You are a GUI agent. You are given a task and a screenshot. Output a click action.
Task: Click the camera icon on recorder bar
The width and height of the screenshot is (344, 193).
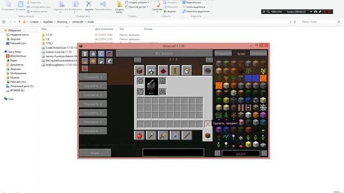(x=316, y=12)
